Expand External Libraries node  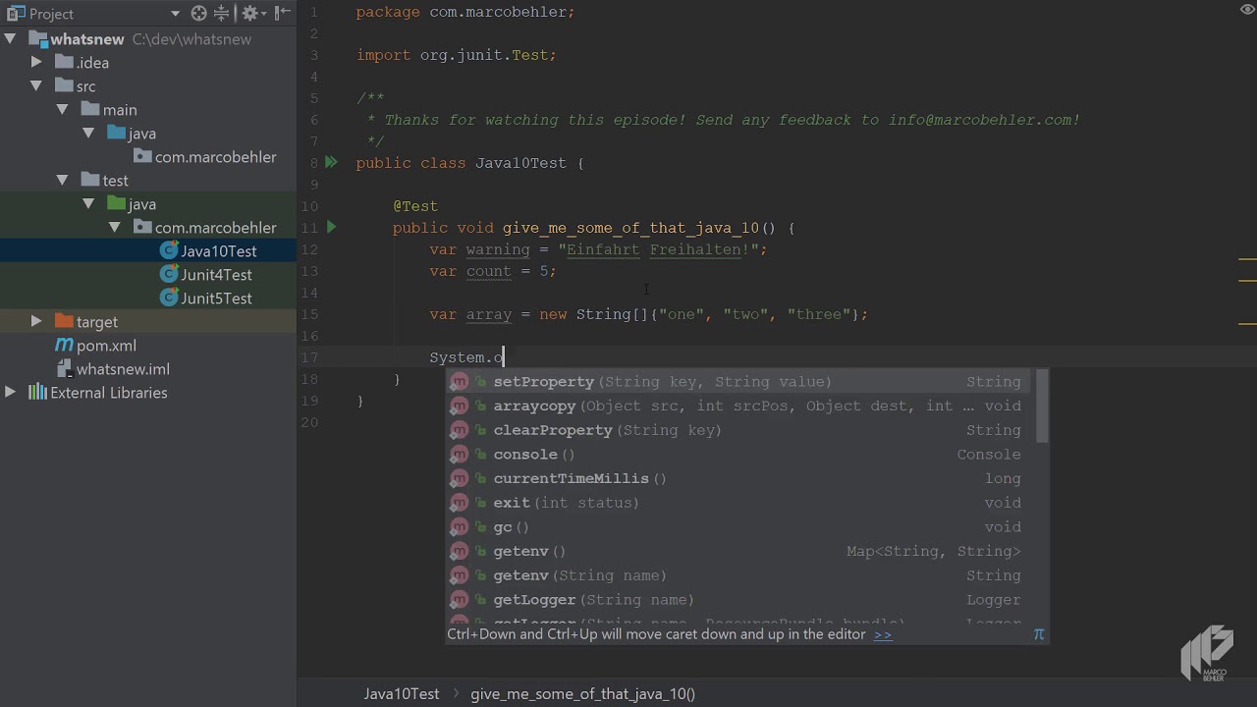coord(11,392)
